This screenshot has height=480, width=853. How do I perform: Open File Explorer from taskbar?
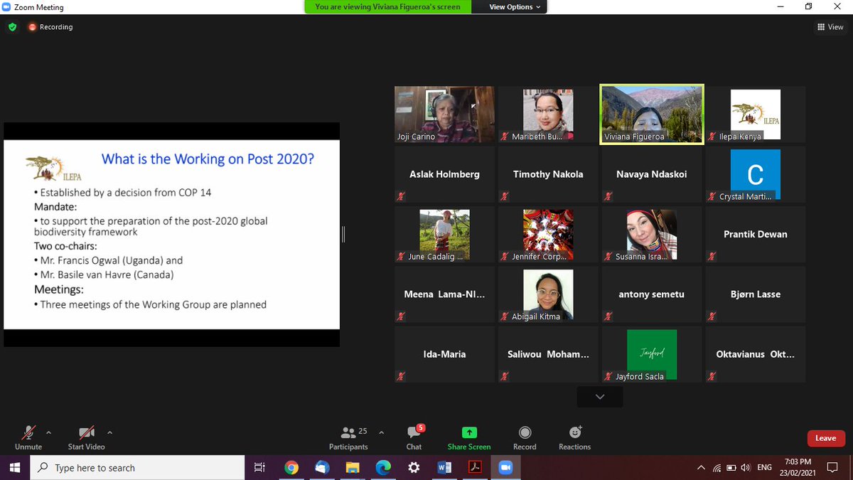tap(353, 467)
